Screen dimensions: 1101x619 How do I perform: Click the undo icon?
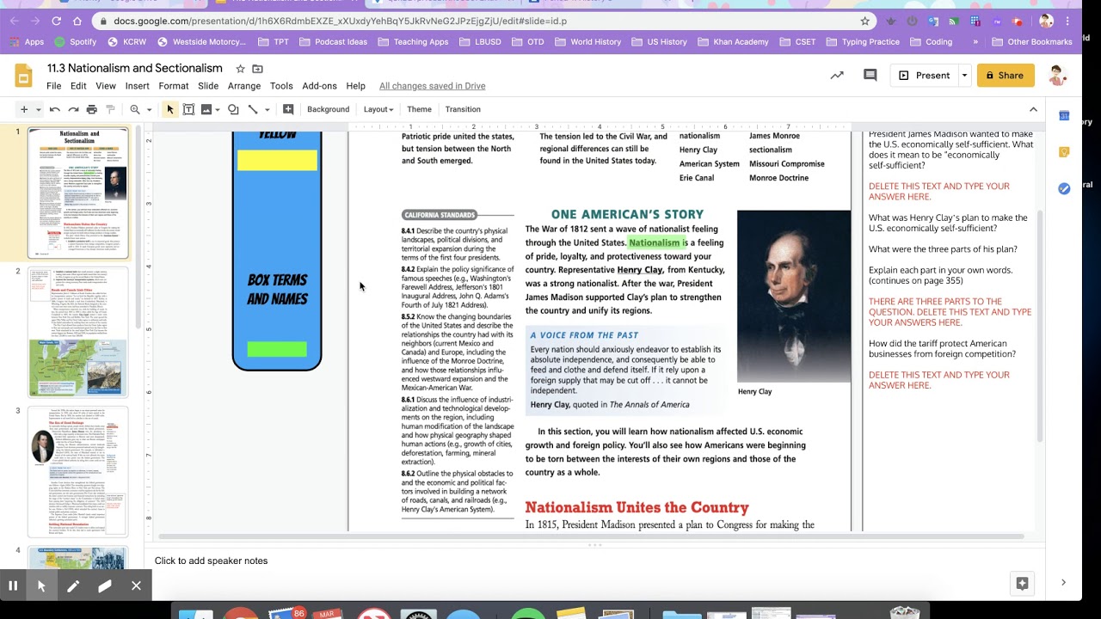point(55,109)
